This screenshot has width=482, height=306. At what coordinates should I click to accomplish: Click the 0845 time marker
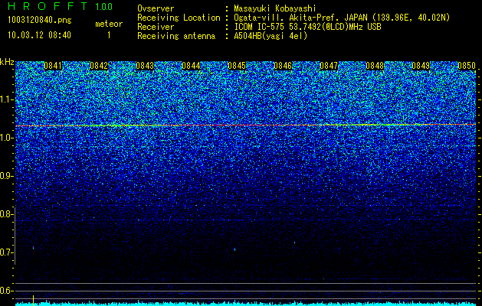pyautogui.click(x=237, y=66)
